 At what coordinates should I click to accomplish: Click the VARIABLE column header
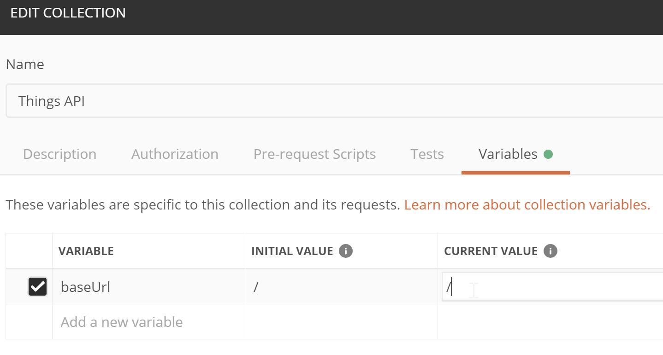coord(86,251)
